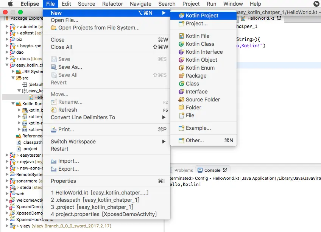The height and width of the screenshot is (232, 321).
Task: Click the Kotlin Project icon in submenu
Action: (x=181, y=16)
